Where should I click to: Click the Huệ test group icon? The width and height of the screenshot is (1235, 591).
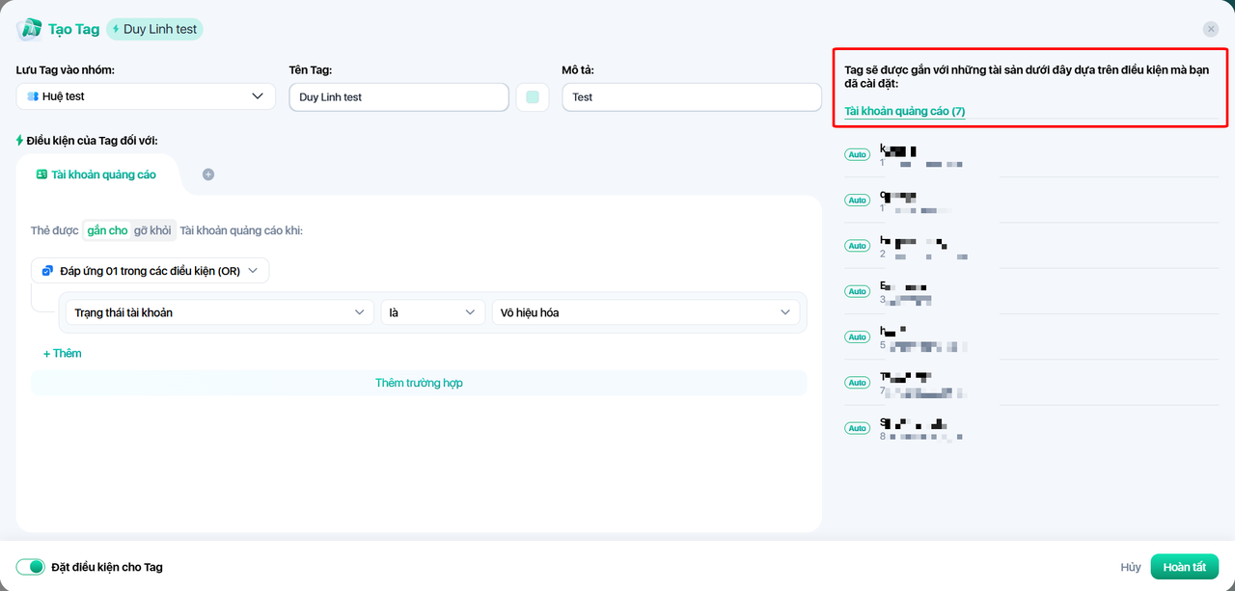(x=33, y=96)
